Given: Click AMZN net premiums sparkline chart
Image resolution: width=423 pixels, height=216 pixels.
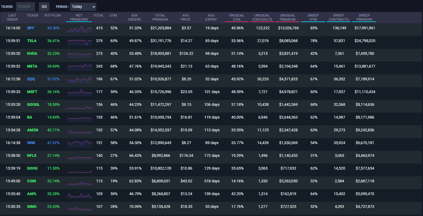Looking at the screenshot, I should coord(80,131).
